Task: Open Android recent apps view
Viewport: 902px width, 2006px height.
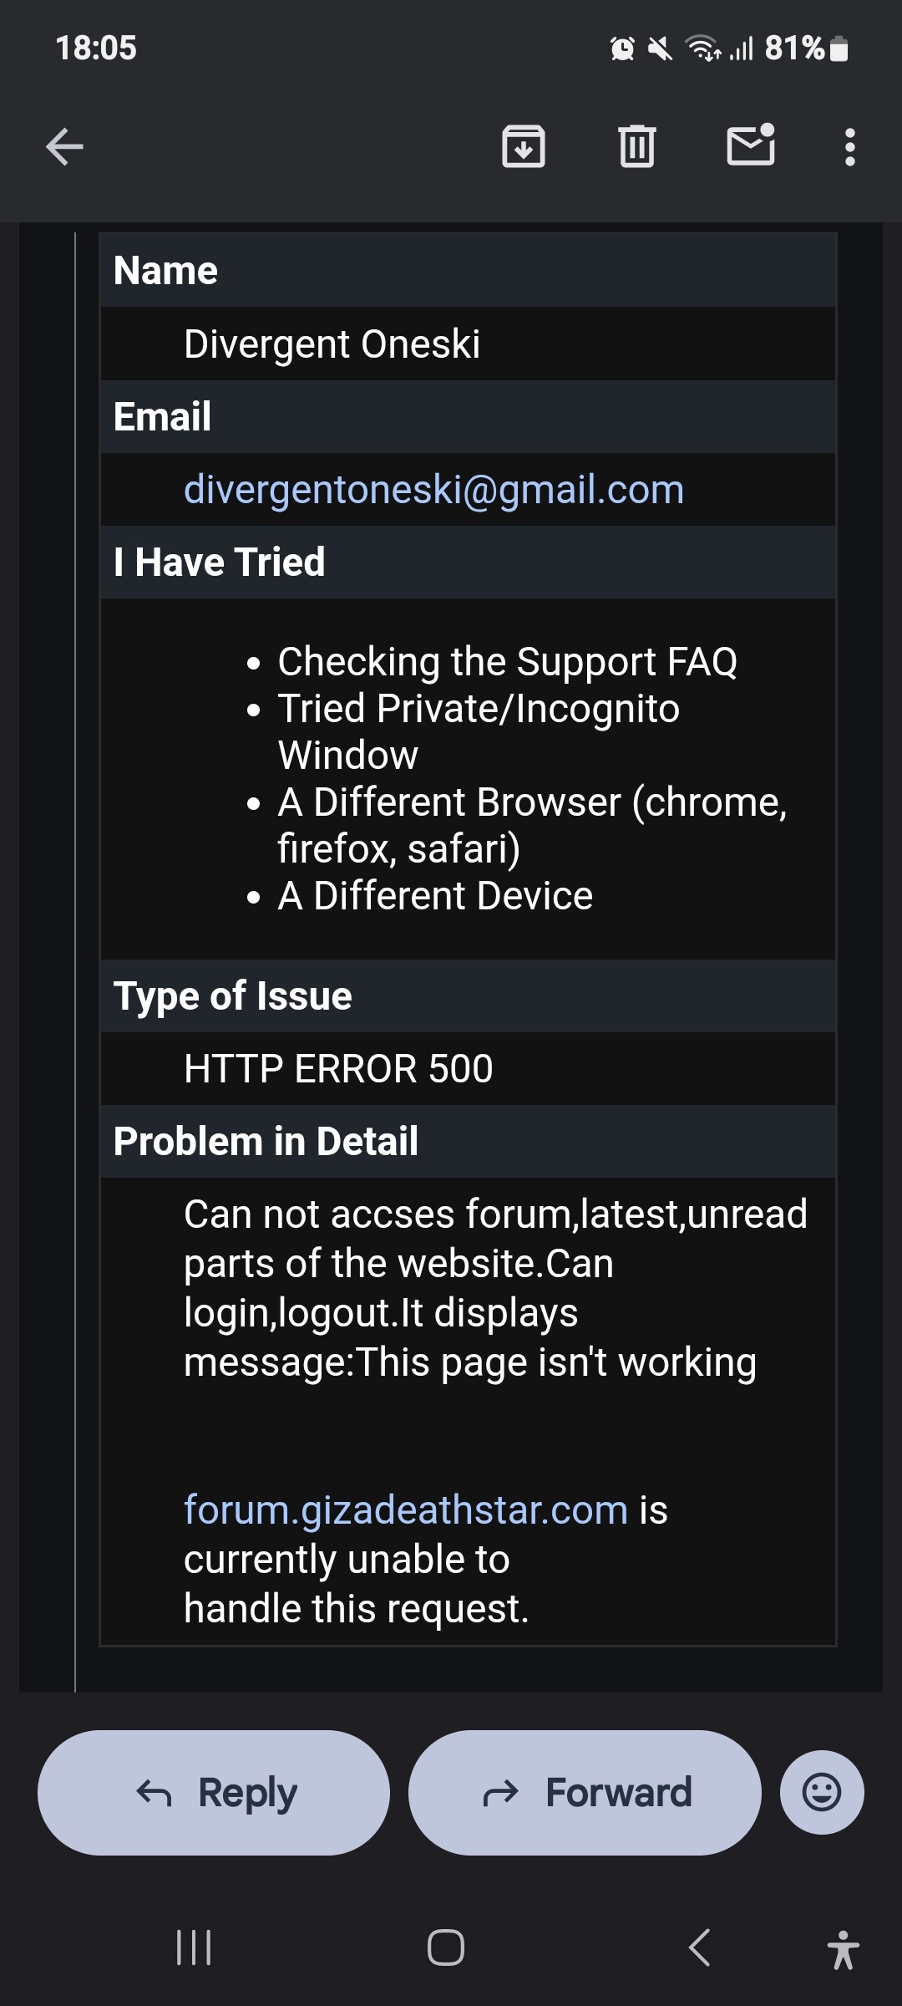Action: pyautogui.click(x=194, y=1947)
